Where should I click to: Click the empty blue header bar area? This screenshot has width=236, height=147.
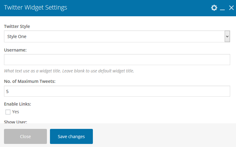coord(138,8)
